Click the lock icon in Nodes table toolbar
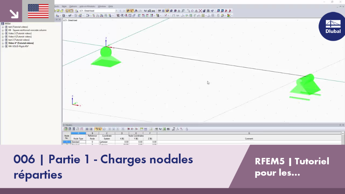 coord(187,129)
